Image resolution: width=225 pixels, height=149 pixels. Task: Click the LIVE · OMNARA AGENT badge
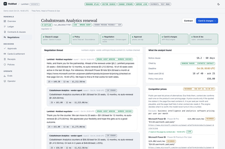82,25
